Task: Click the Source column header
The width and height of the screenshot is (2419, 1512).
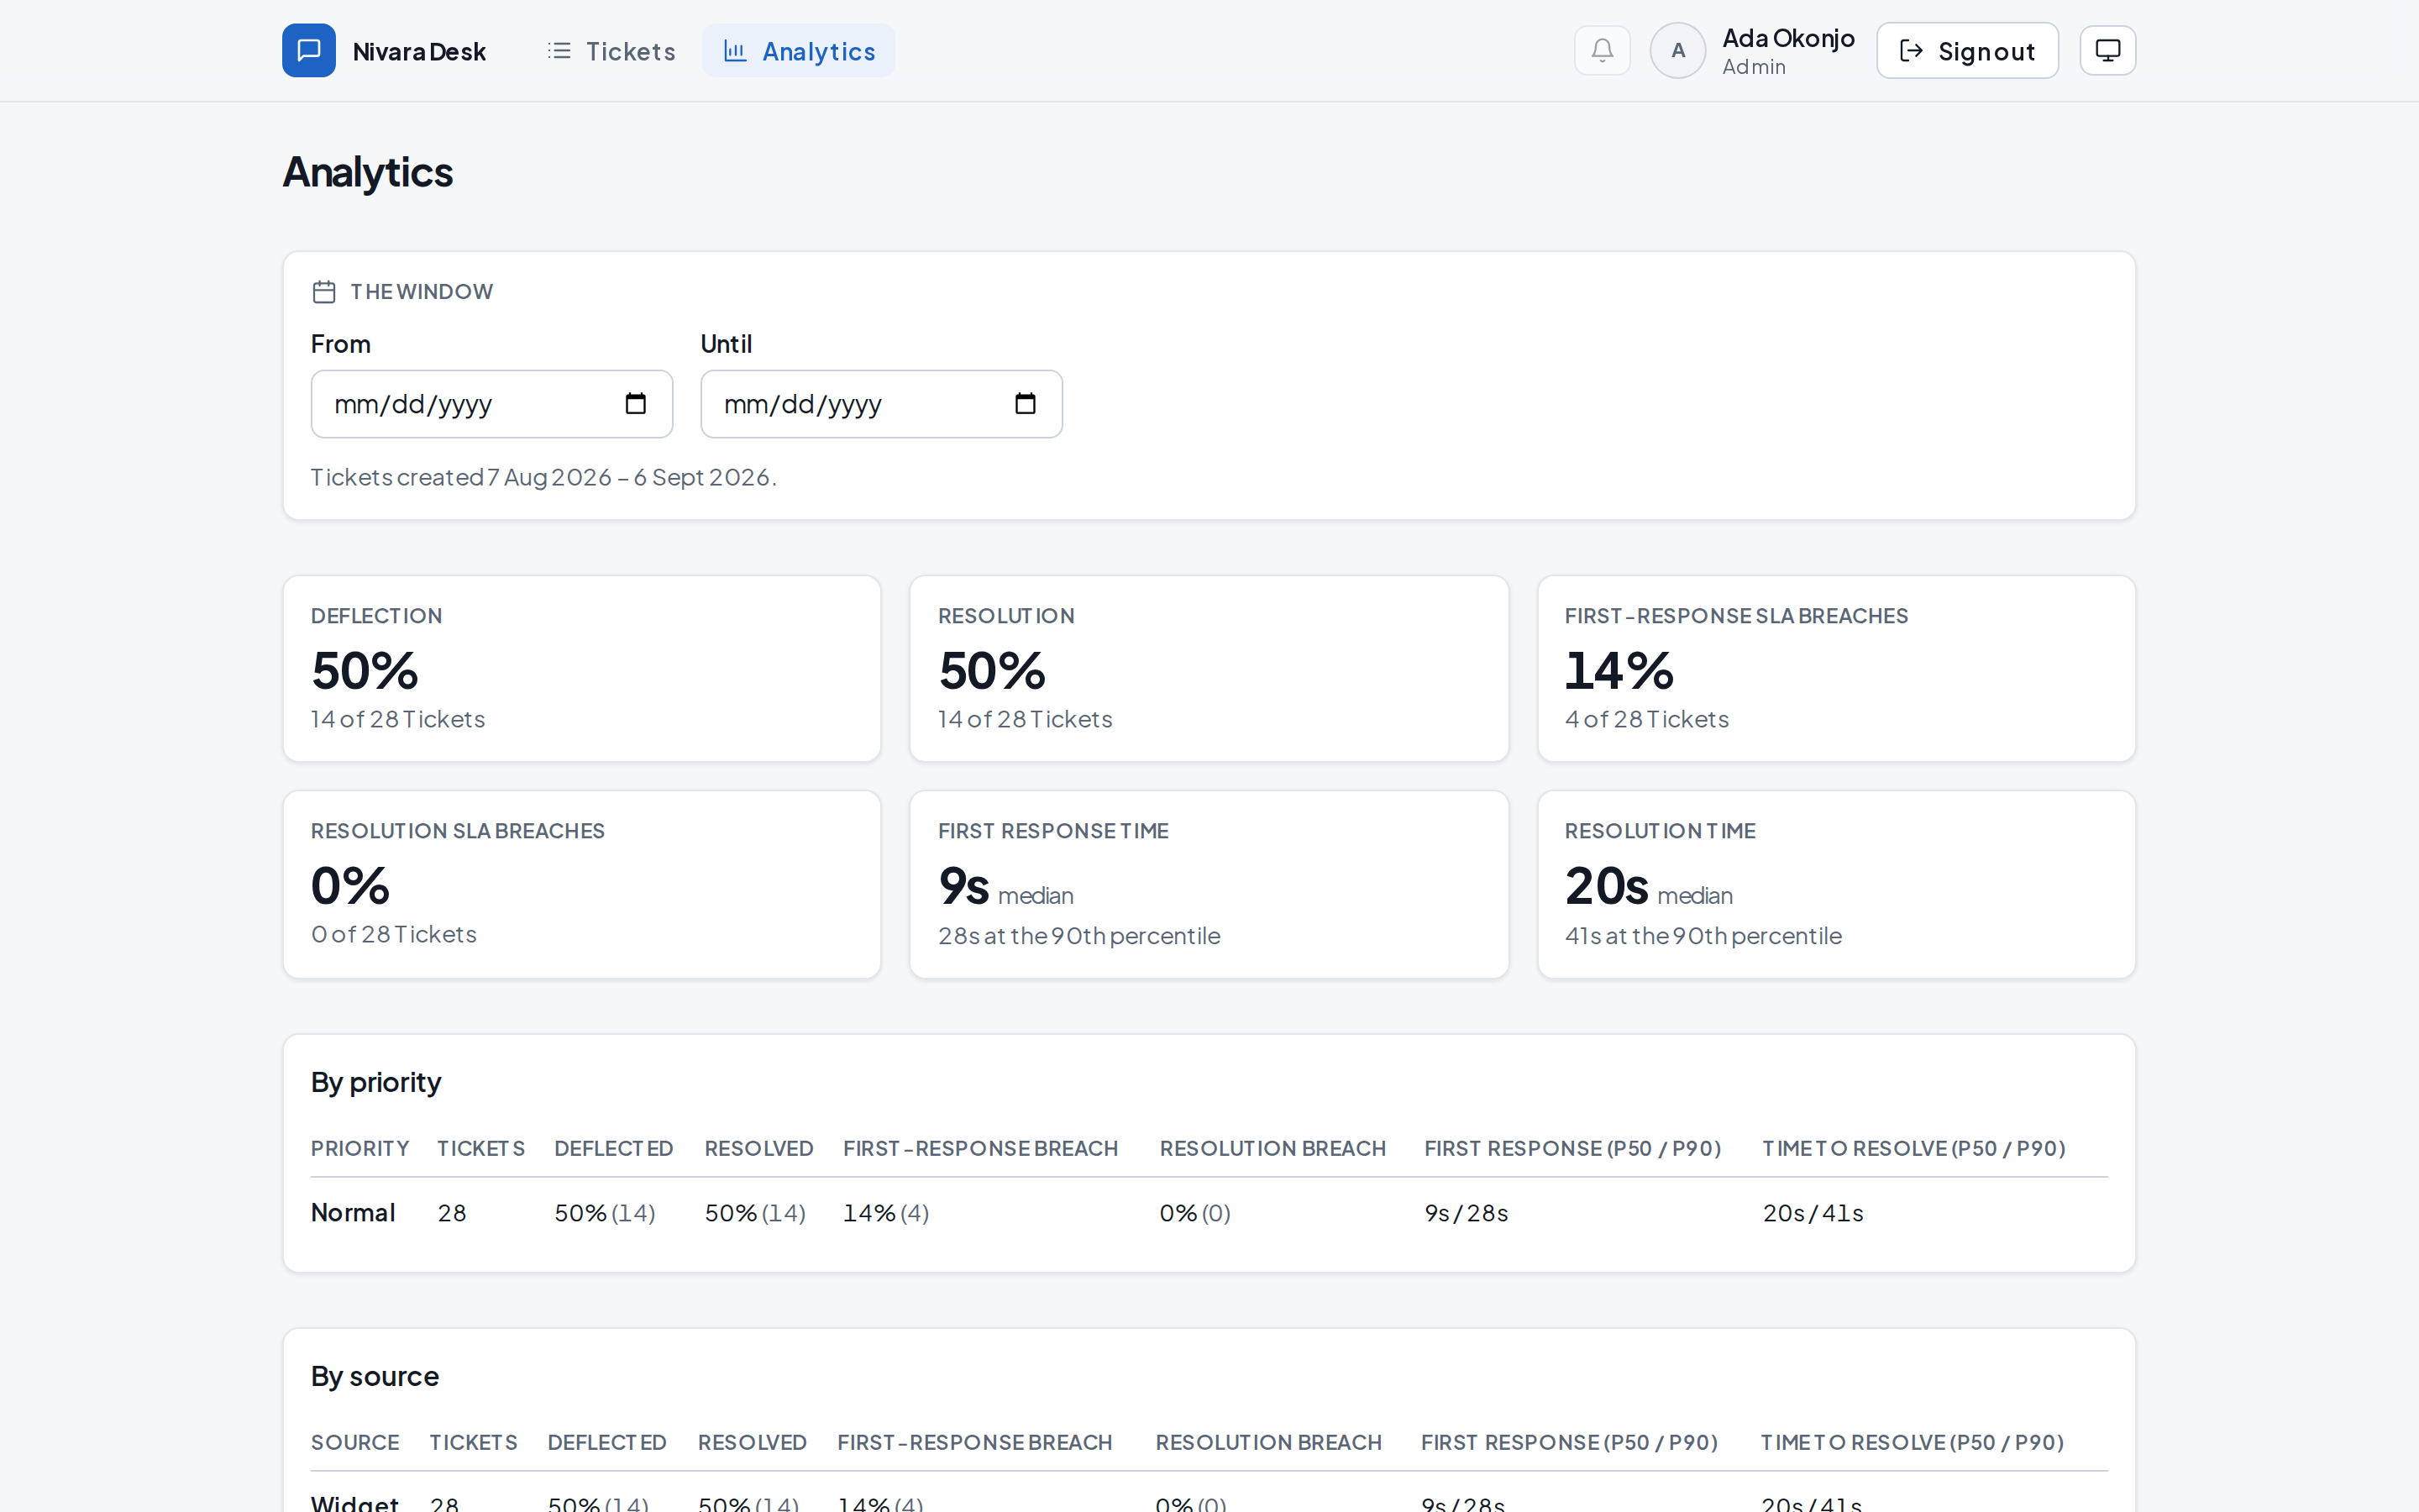Action: click(x=354, y=1442)
